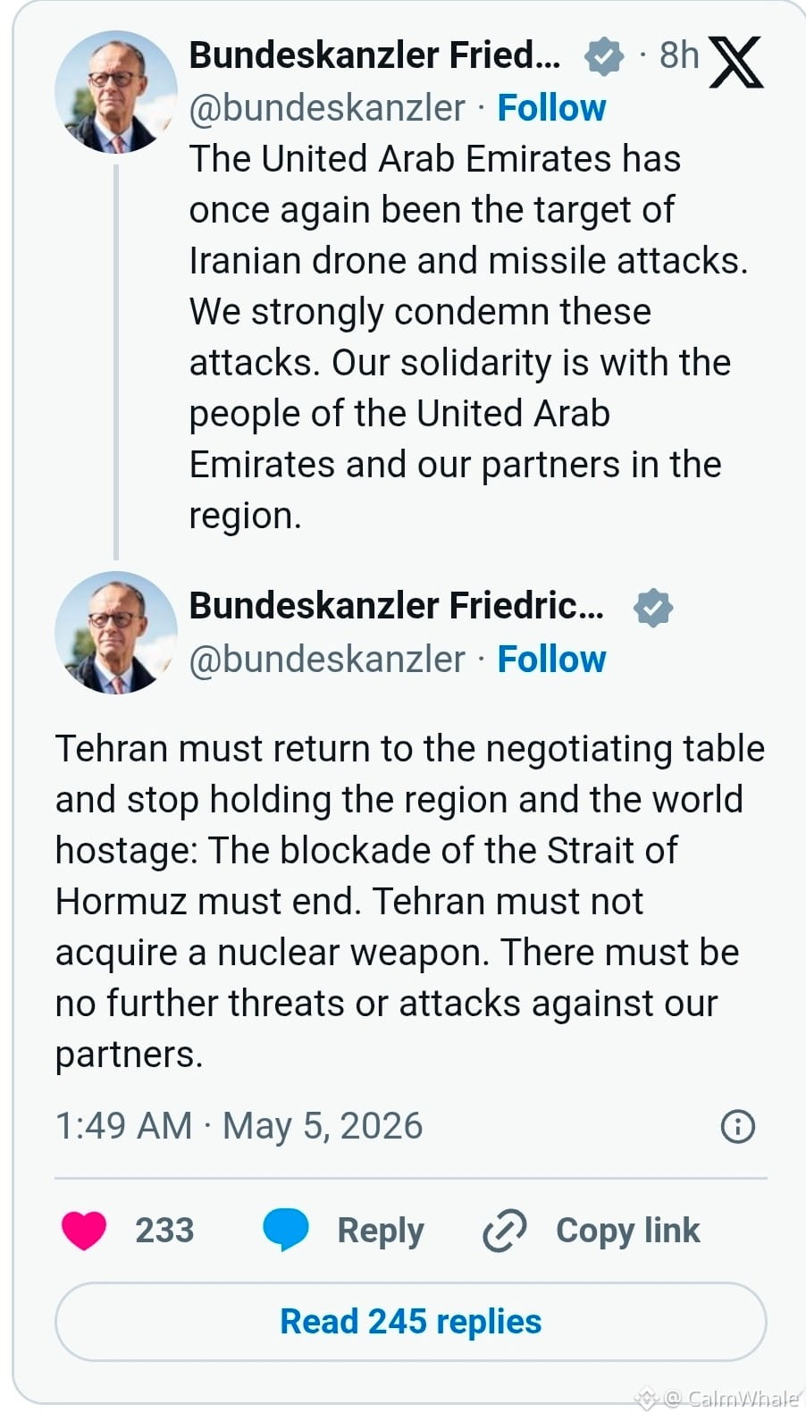Click the X logo icon
This screenshot has width=806, height=1421.
click(x=735, y=63)
